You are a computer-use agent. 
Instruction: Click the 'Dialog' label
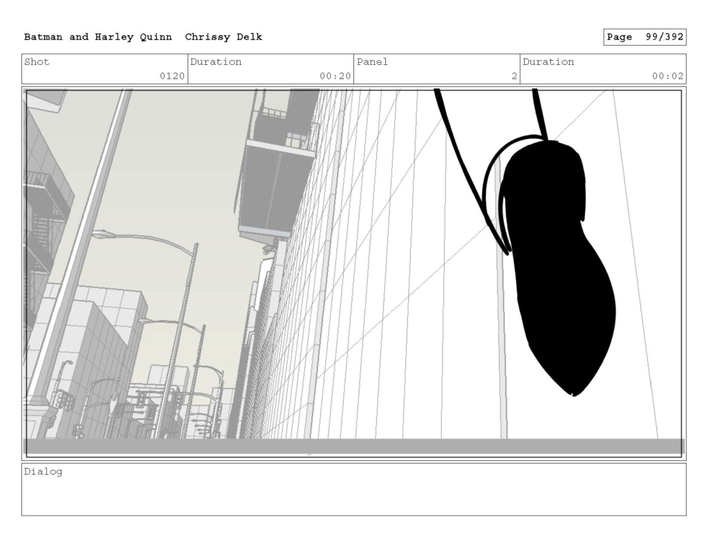coord(44,472)
